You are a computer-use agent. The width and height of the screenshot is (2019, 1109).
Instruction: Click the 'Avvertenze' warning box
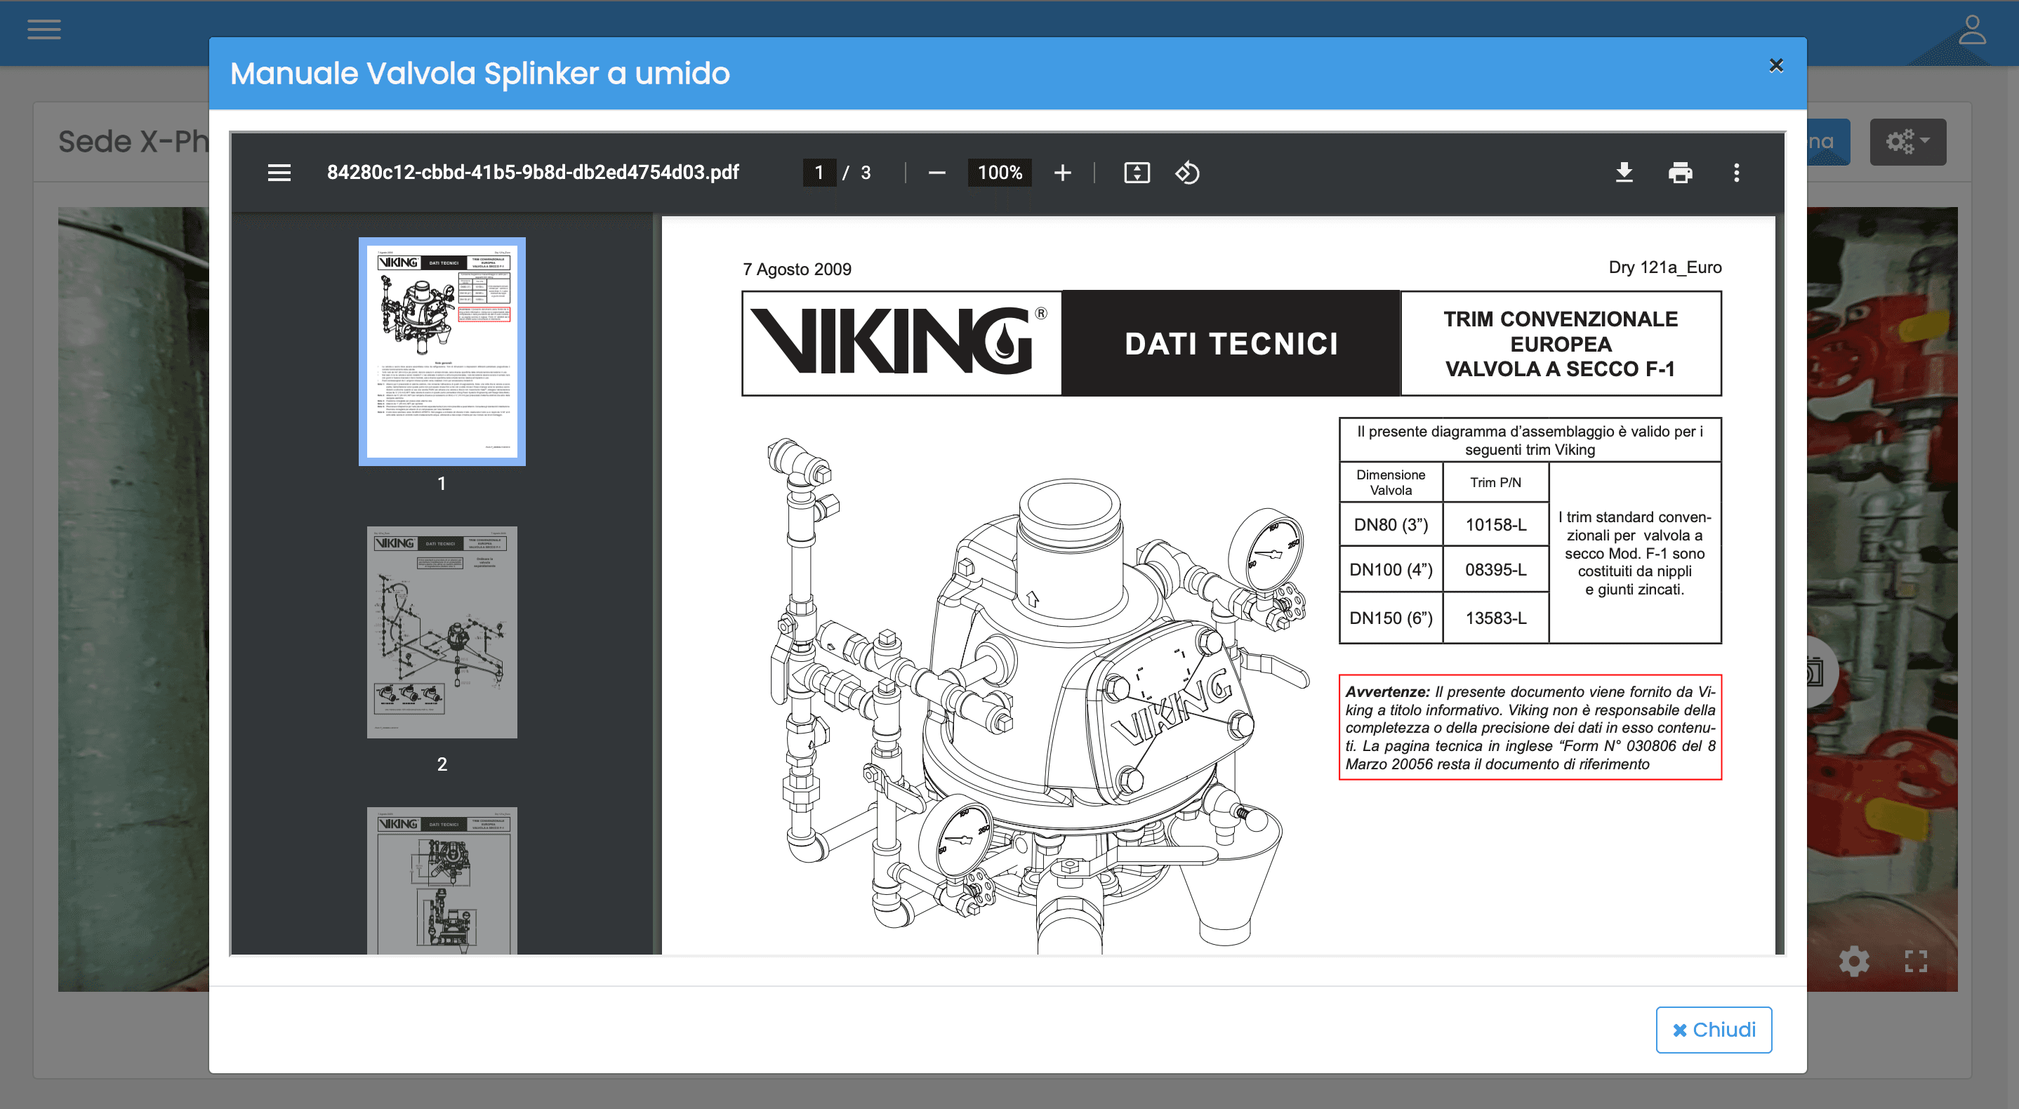click(x=1530, y=727)
